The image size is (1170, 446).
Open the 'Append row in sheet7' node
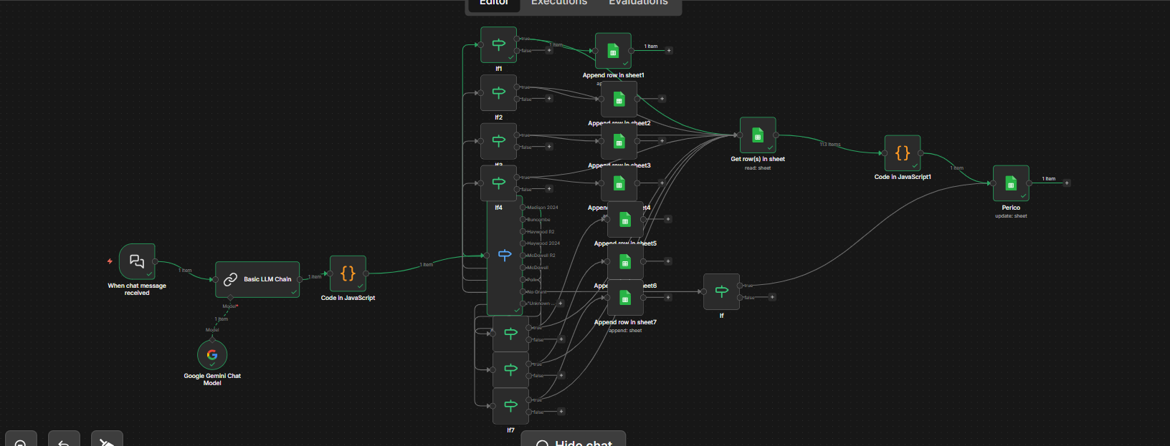pos(625,297)
